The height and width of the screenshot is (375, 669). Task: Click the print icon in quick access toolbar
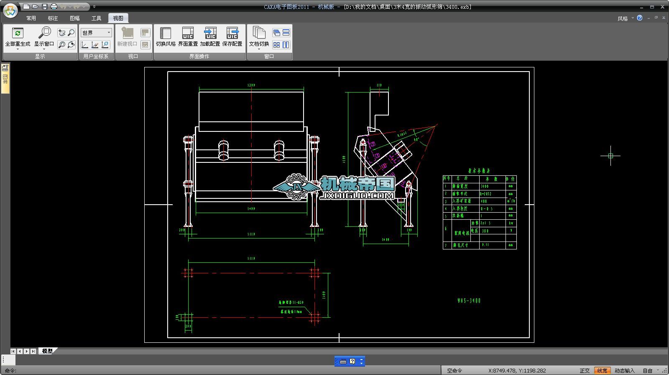pyautogui.click(x=54, y=6)
